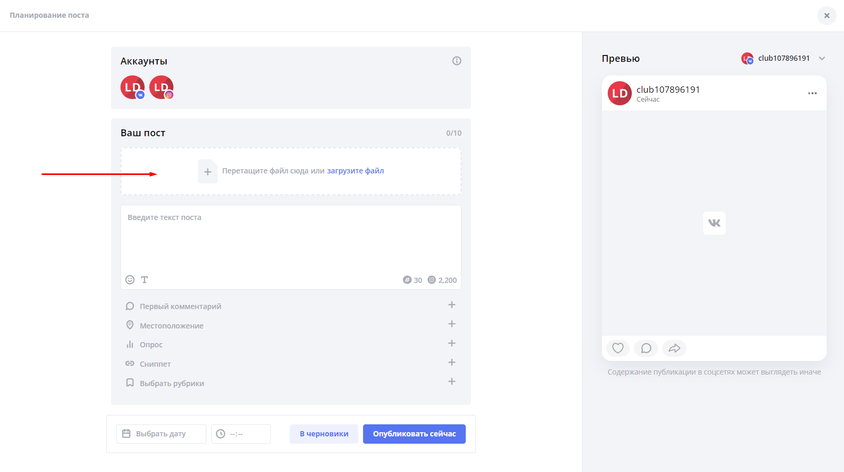This screenshot has width=844, height=472.
Task: Click preview account avatar next to club107896191
Action: 747,58
